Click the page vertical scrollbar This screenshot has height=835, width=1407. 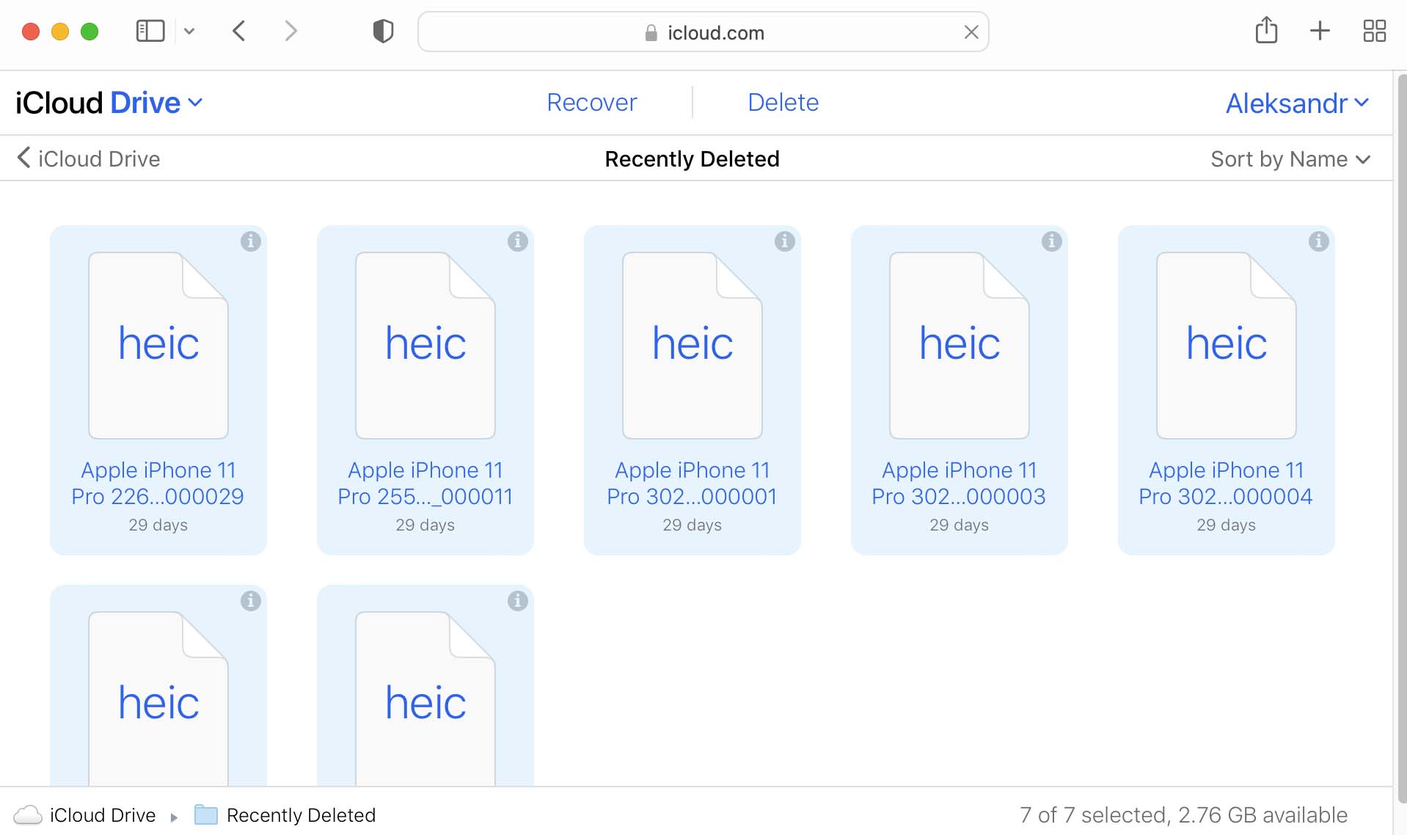(1401, 439)
